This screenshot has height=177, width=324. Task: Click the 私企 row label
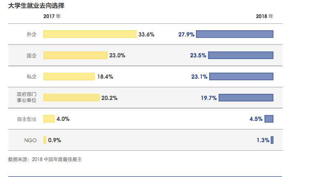32,77
